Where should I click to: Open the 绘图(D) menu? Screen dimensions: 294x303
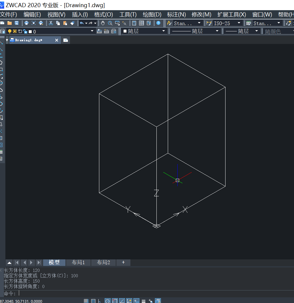pyautogui.click(x=152, y=14)
